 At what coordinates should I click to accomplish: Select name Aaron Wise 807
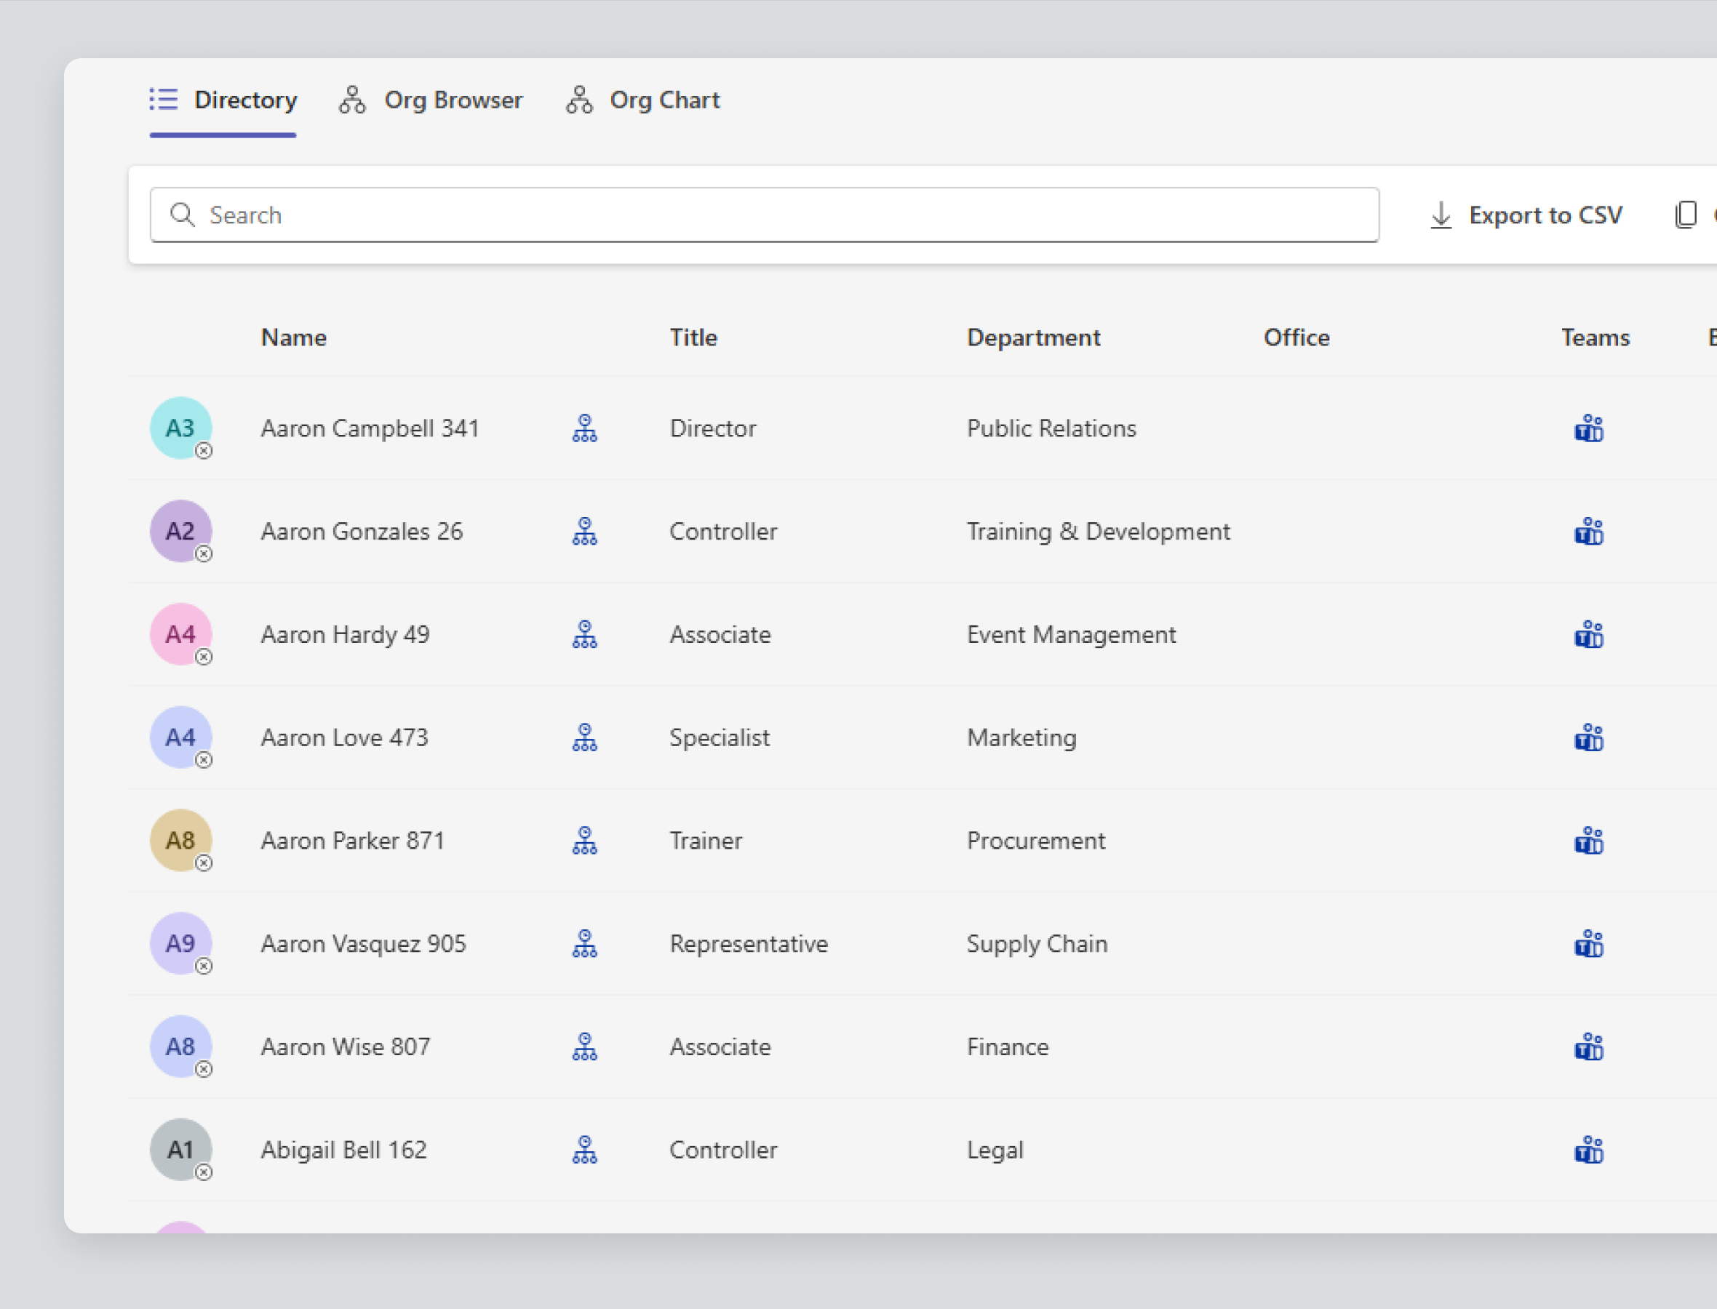[346, 1046]
